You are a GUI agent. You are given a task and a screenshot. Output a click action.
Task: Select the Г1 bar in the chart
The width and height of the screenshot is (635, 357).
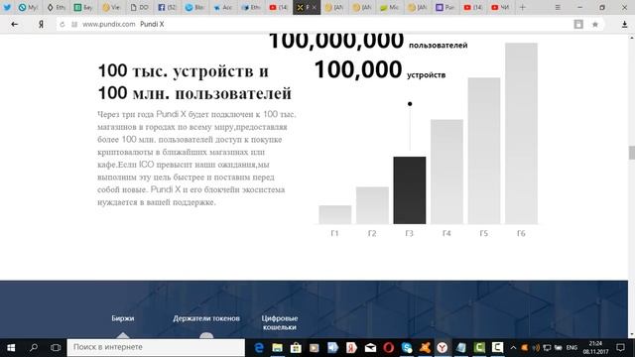pos(335,214)
